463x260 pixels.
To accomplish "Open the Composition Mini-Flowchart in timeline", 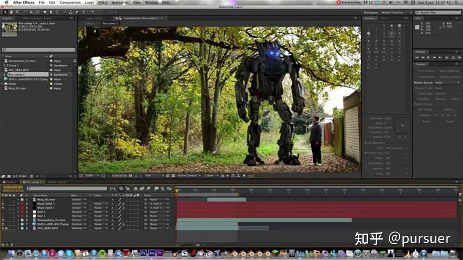I will point(112,188).
